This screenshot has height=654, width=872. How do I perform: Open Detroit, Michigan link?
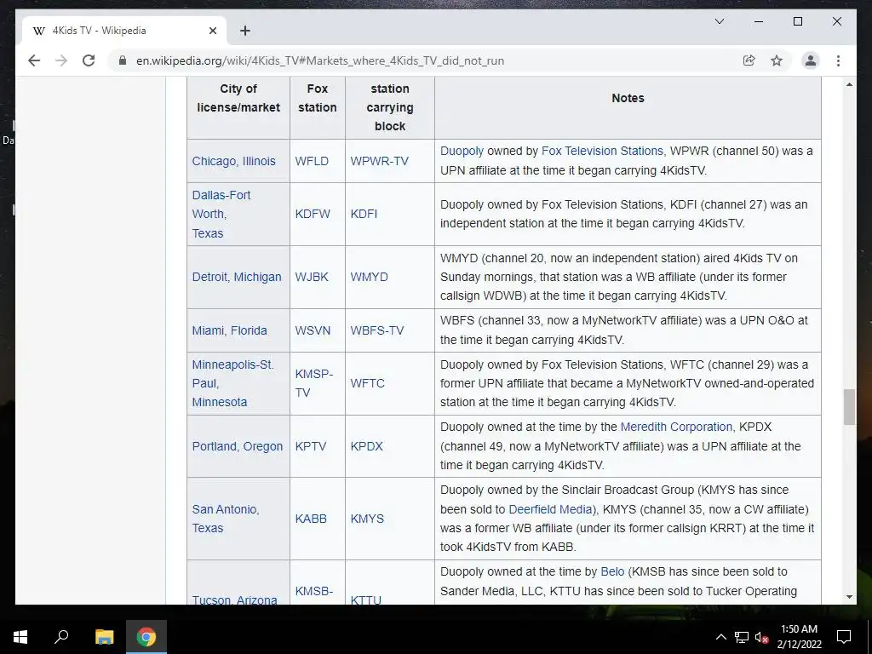pos(237,277)
